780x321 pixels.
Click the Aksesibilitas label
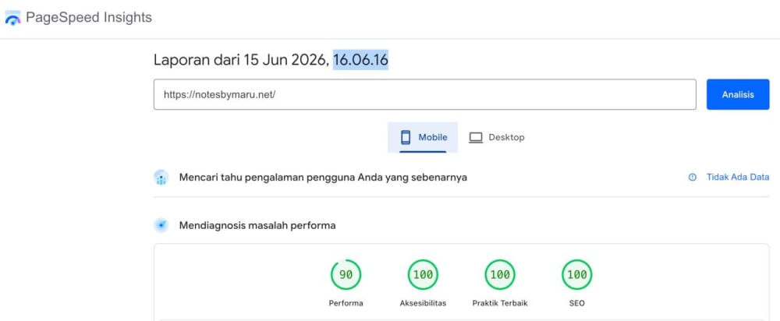pos(423,302)
